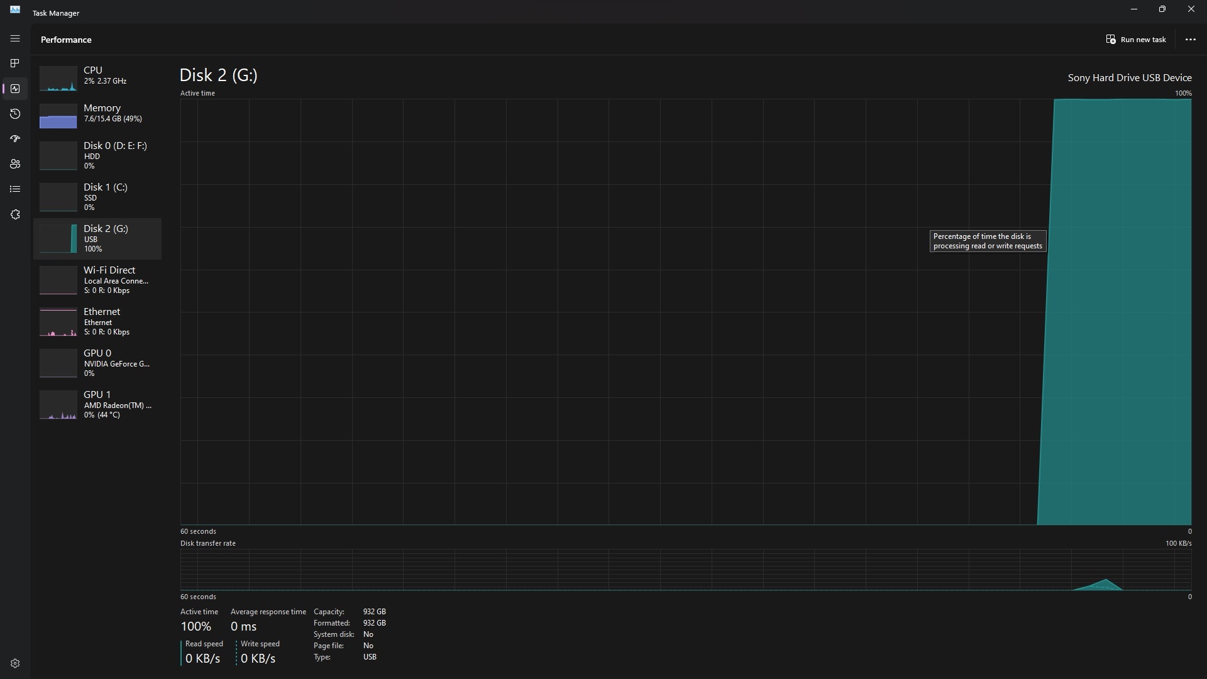Open the three-dot more options menu
Screen dimensions: 1207x679
pos(1190,40)
